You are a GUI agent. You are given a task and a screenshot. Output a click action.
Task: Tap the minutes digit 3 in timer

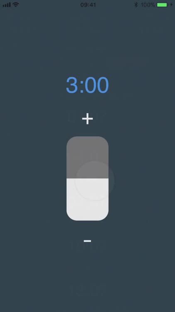(x=72, y=85)
